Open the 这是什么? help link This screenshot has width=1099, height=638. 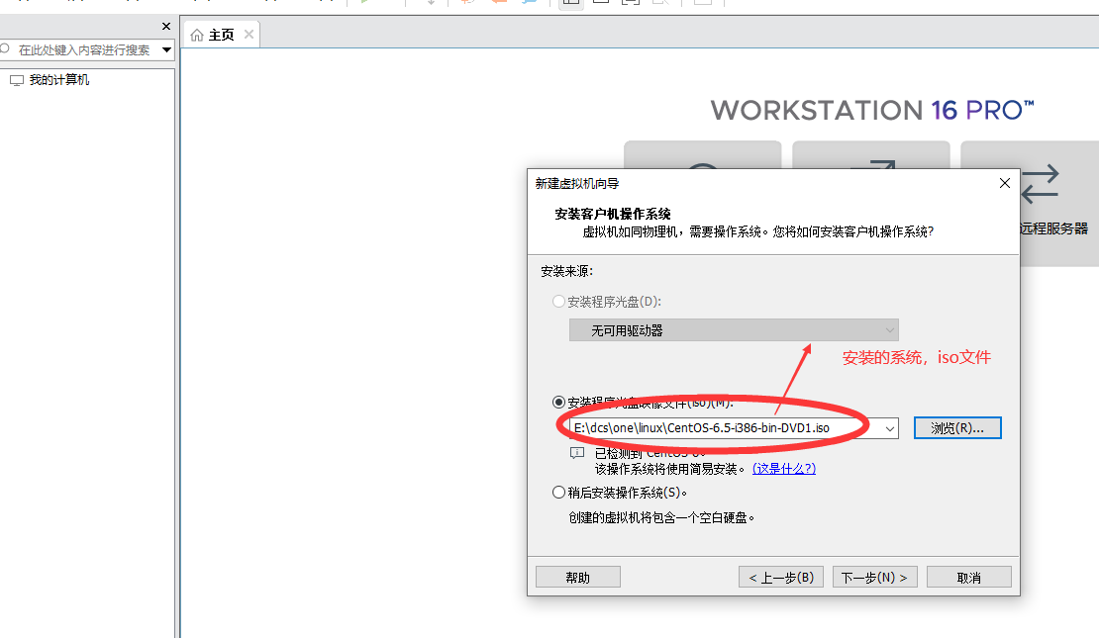coord(783,469)
